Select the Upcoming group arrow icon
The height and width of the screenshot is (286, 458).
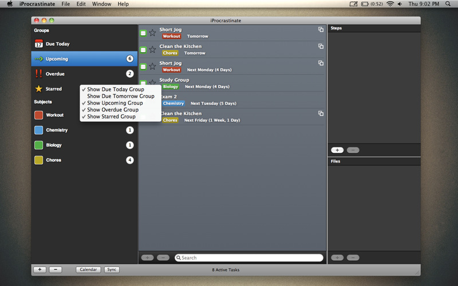[x=38, y=59]
